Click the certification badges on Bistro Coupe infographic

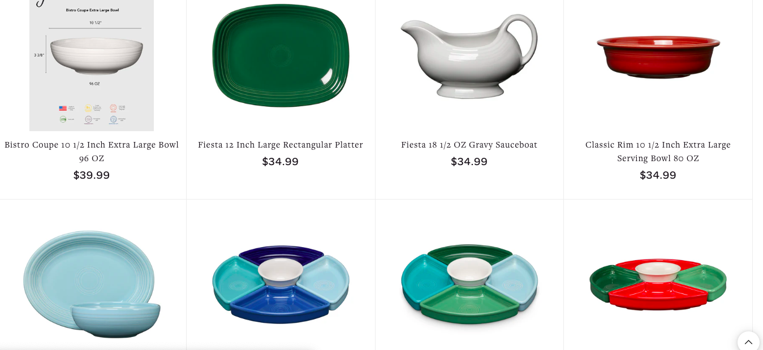tap(92, 114)
